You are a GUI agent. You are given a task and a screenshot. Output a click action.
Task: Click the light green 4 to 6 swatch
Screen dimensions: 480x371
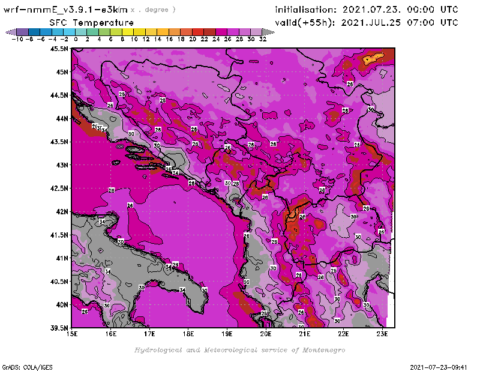(104, 32)
